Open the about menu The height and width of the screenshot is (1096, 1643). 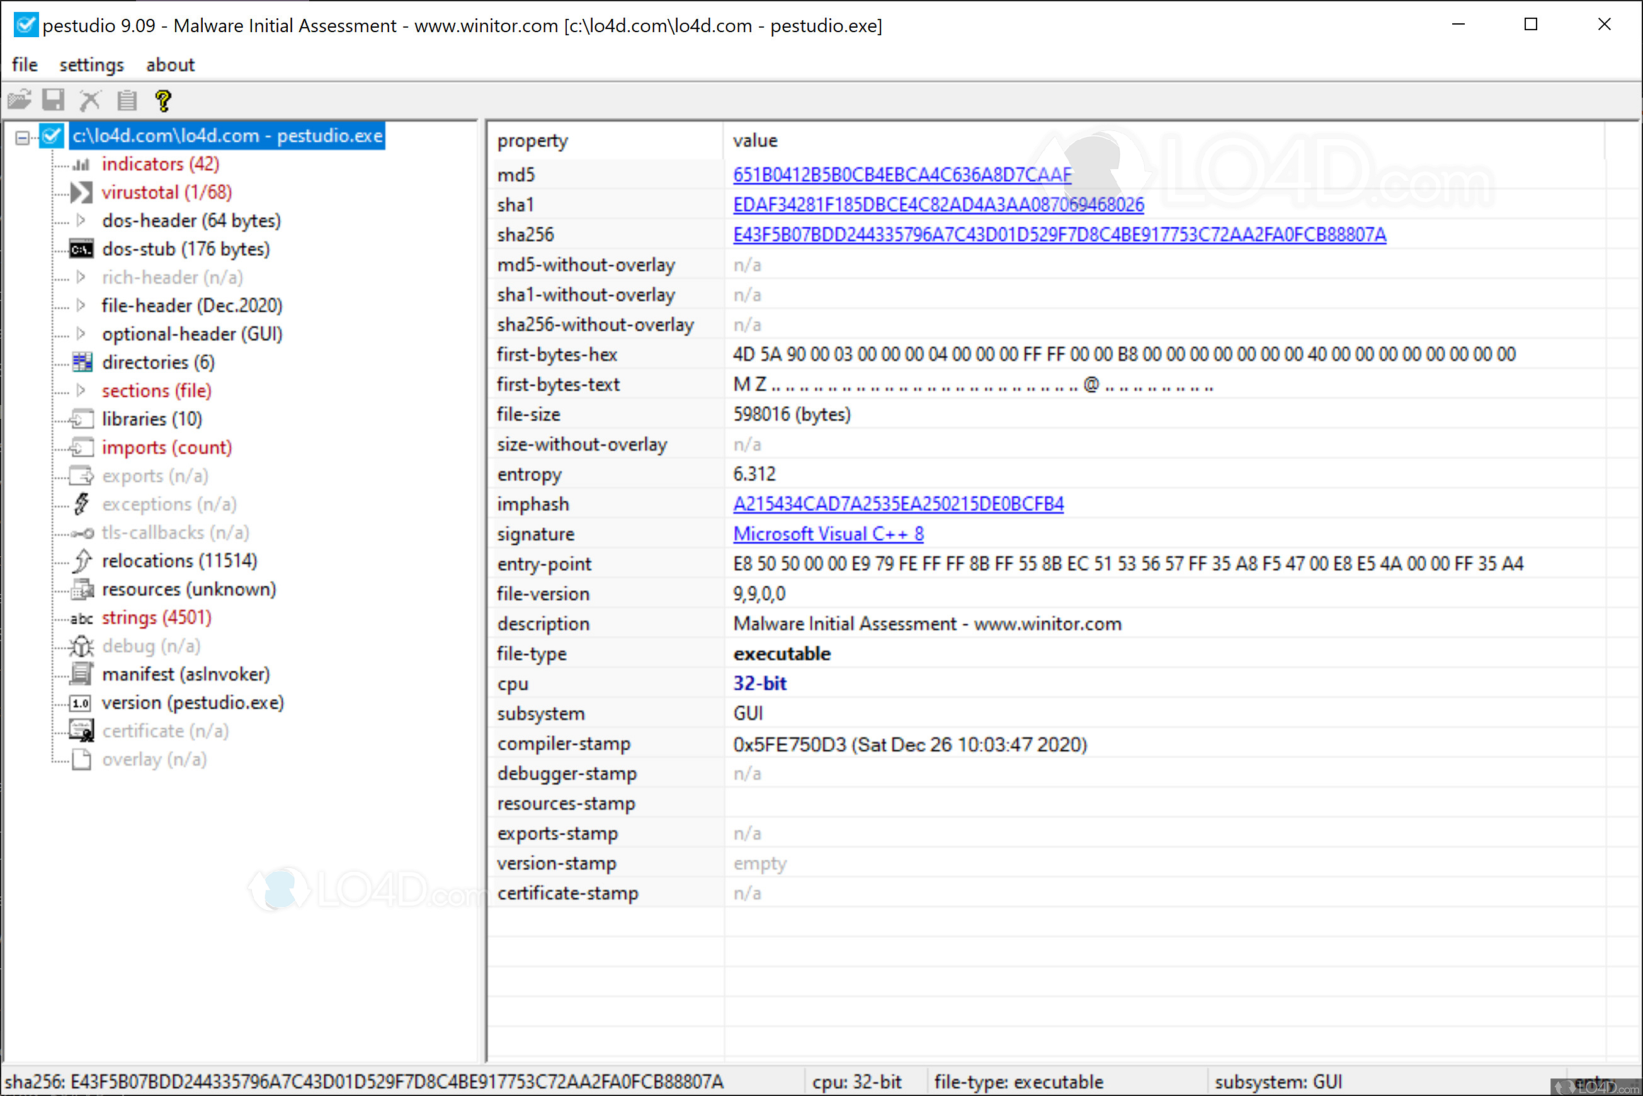tap(170, 64)
